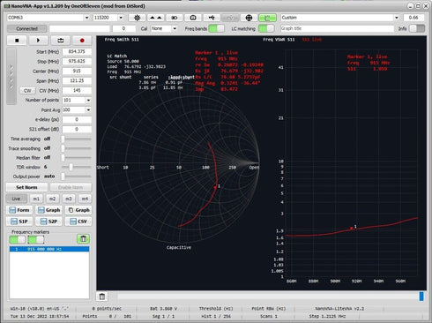Open the COM63 port dropdown
Viewport: 432px width, 323px height.
(x=86, y=18)
